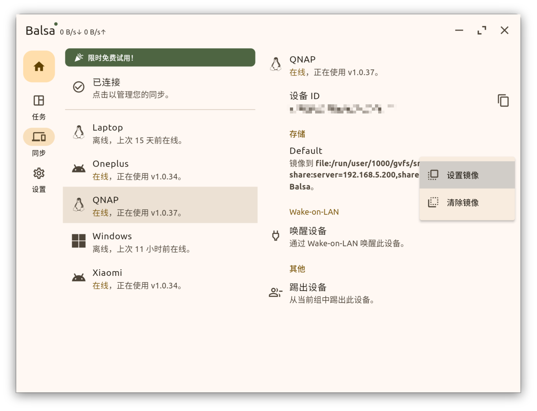The height and width of the screenshot is (411, 537).
Task: Open the 同步 (sync) sidebar panel
Action: (39, 136)
